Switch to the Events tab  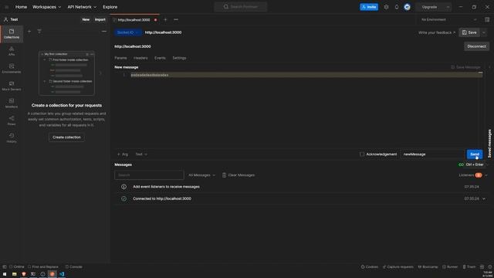[160, 58]
